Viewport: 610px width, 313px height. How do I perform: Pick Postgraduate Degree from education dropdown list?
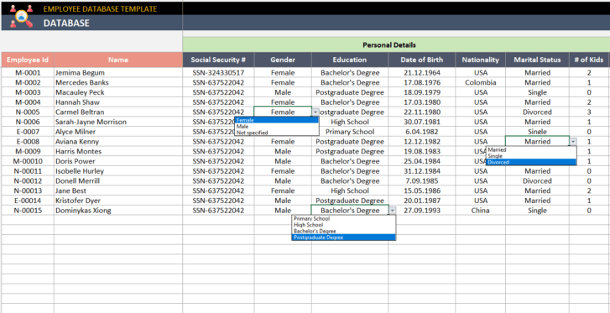[x=343, y=237]
